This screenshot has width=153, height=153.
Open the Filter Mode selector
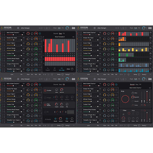pyautogui.click(x=133, y=113)
